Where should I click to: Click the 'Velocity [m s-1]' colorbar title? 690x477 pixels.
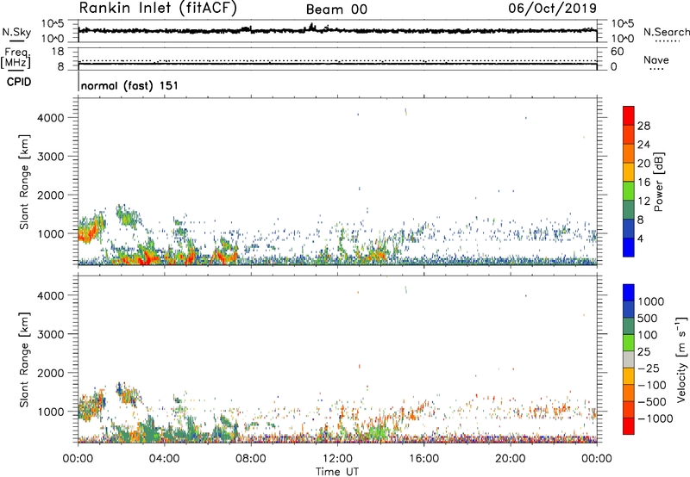tap(681, 359)
